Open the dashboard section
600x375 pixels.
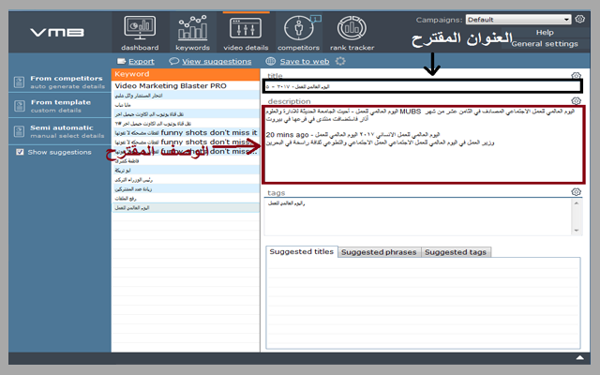click(x=140, y=33)
